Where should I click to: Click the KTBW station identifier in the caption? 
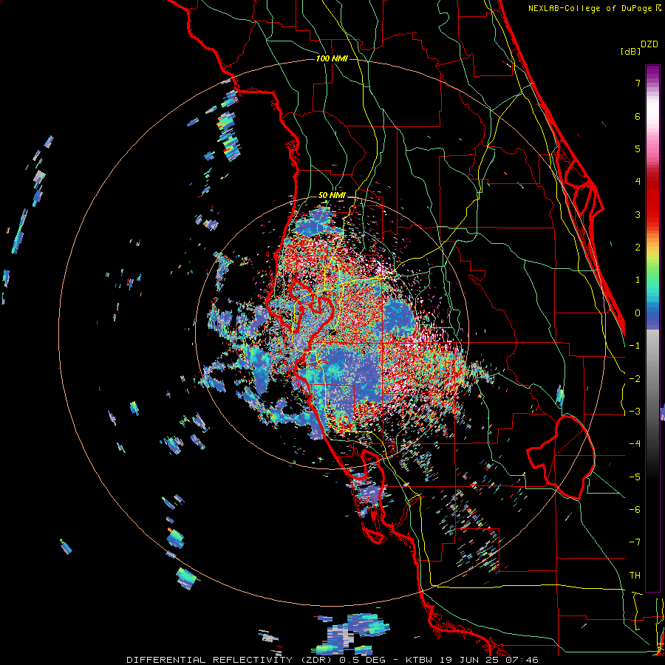coord(420,660)
